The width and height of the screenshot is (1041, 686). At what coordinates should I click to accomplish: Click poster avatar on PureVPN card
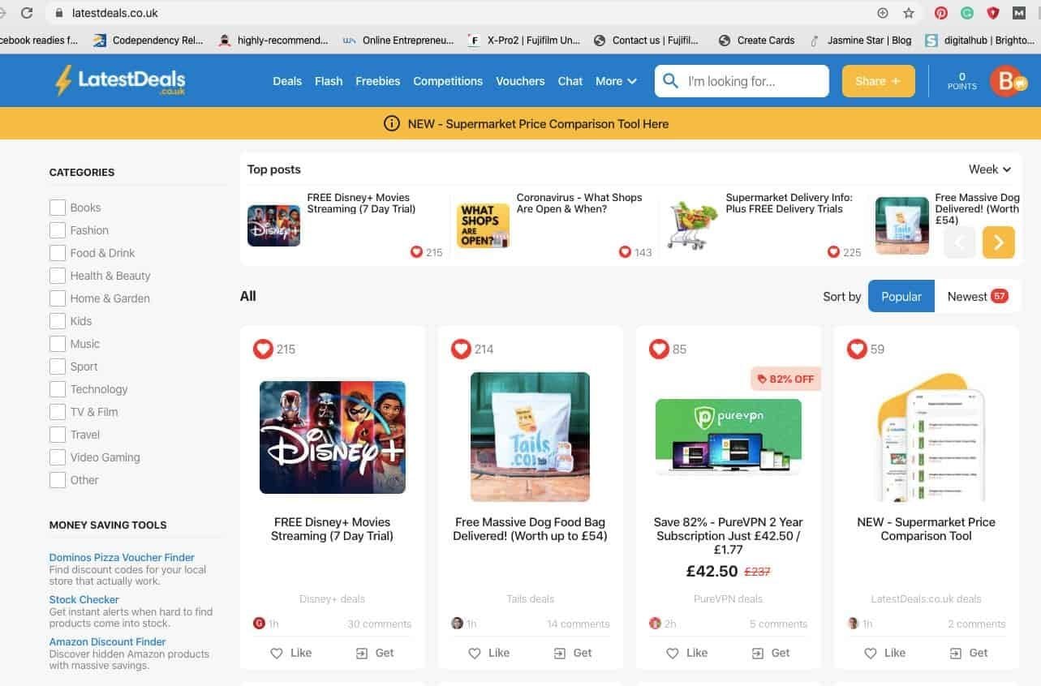pyautogui.click(x=656, y=624)
